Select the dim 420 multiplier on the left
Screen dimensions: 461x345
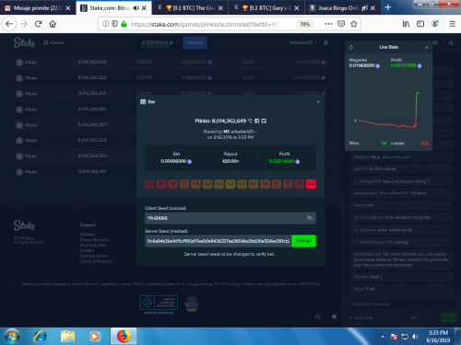(x=150, y=184)
